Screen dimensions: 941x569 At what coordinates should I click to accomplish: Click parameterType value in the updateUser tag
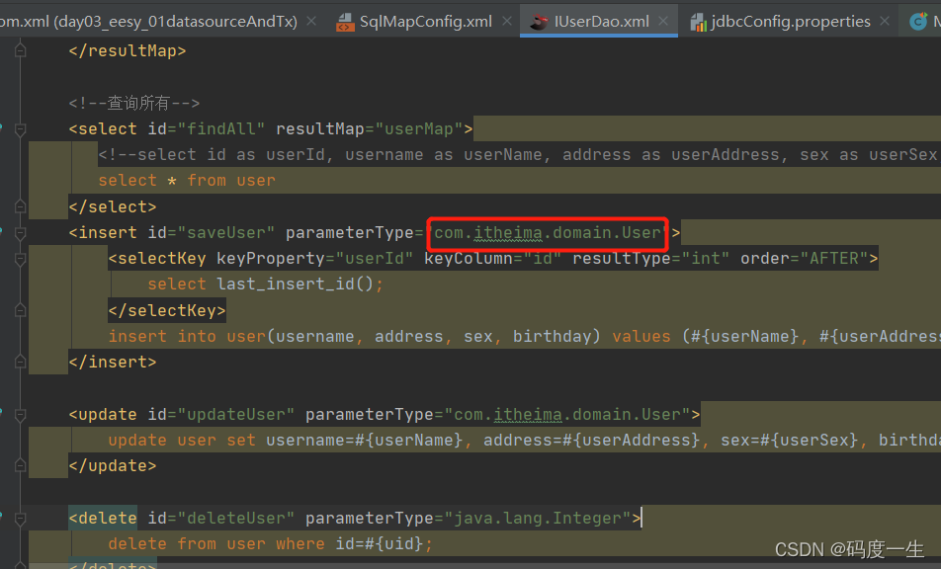click(x=567, y=414)
